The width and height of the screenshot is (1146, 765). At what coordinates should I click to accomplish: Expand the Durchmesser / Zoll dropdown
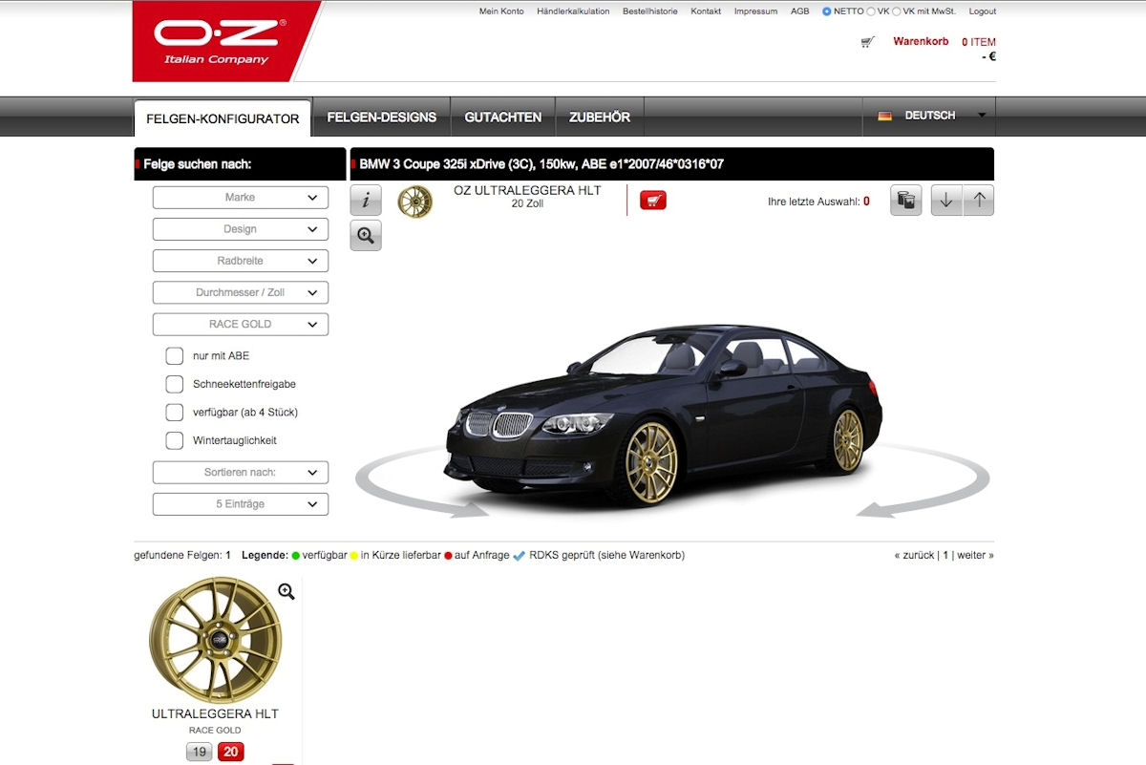tap(241, 292)
